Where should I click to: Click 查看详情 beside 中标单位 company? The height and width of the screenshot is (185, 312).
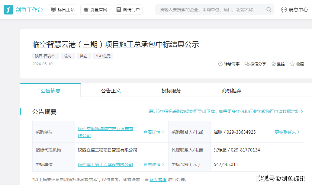154,164
